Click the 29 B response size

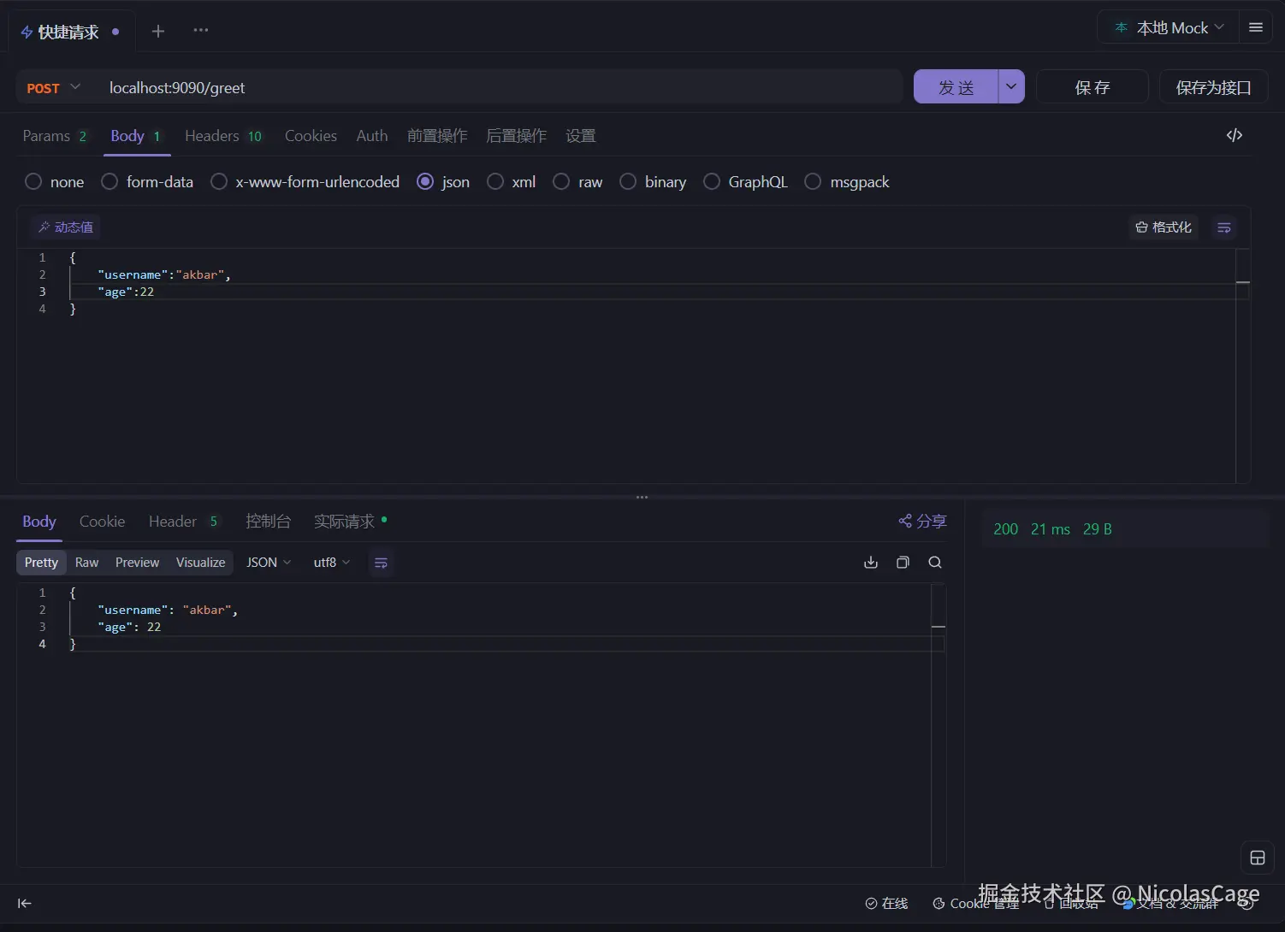(1098, 529)
